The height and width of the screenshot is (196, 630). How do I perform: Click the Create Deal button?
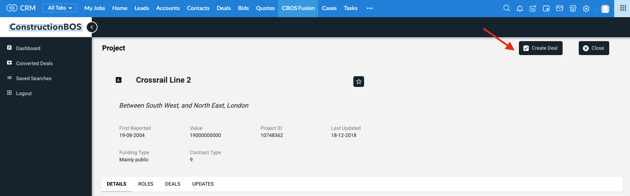point(540,48)
